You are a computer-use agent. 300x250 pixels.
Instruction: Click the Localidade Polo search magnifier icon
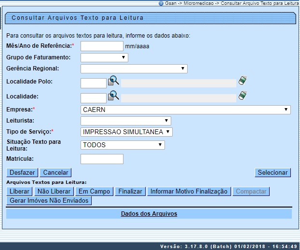(113, 81)
